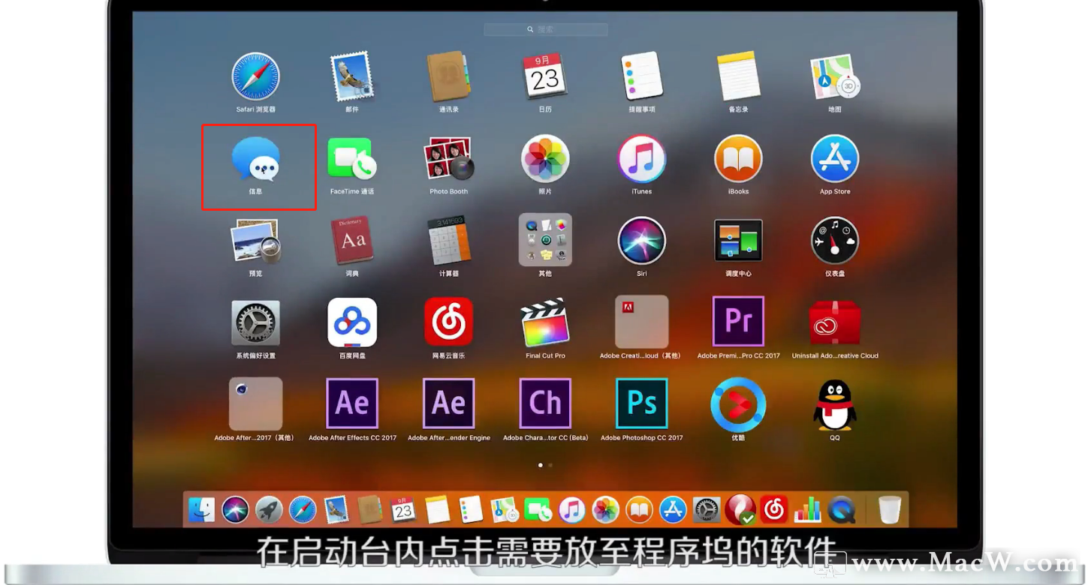Launch the Photo Booth app

coord(449,159)
